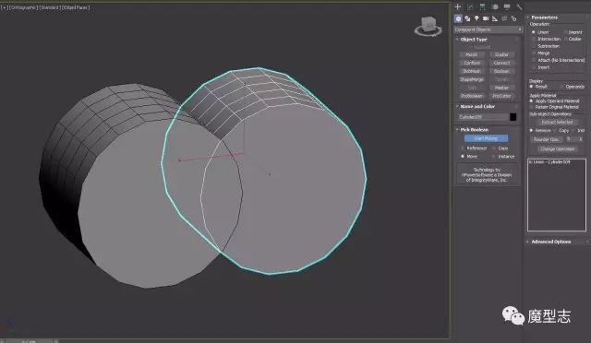
Task: Open the black object color swatch
Action: coord(513,117)
